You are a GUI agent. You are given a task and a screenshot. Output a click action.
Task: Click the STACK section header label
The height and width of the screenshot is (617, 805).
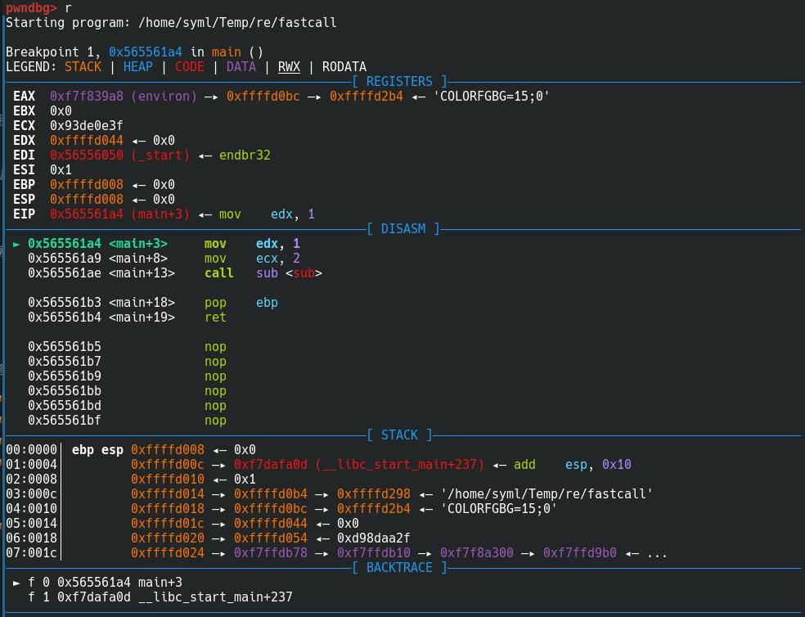(x=399, y=435)
